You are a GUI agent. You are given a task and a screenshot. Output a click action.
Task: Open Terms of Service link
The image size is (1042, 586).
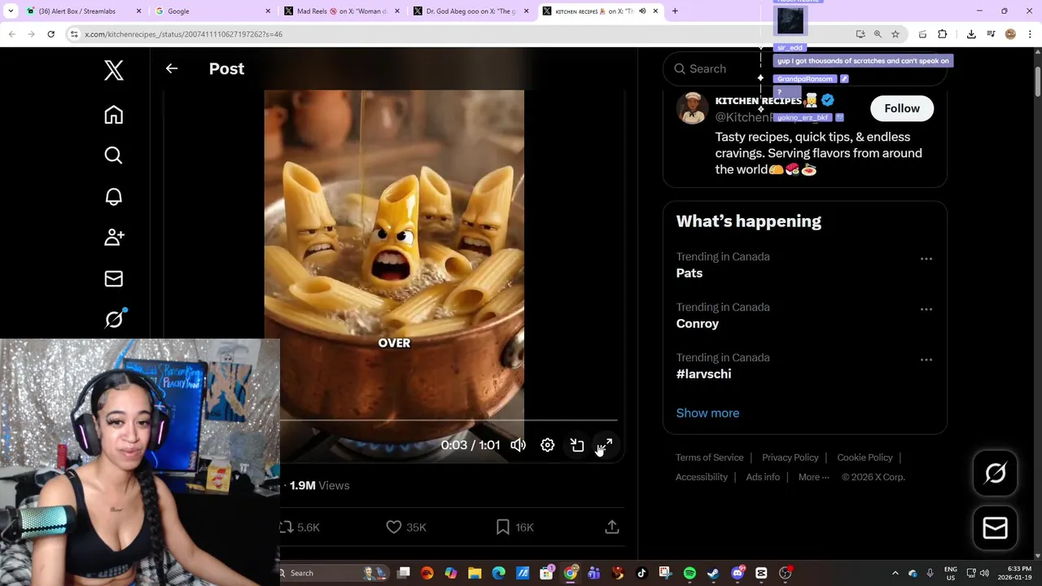click(709, 457)
